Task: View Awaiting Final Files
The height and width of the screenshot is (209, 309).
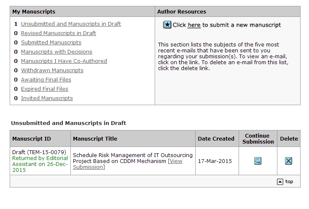Action: [x=46, y=80]
